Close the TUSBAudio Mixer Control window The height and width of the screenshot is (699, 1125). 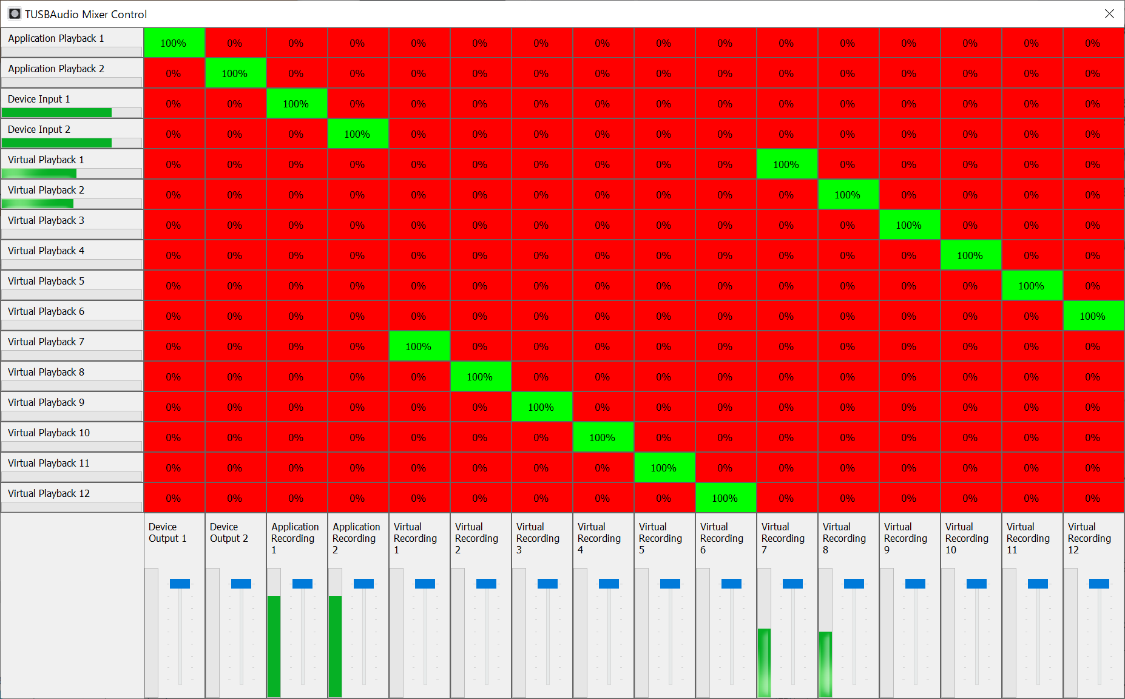click(1109, 13)
